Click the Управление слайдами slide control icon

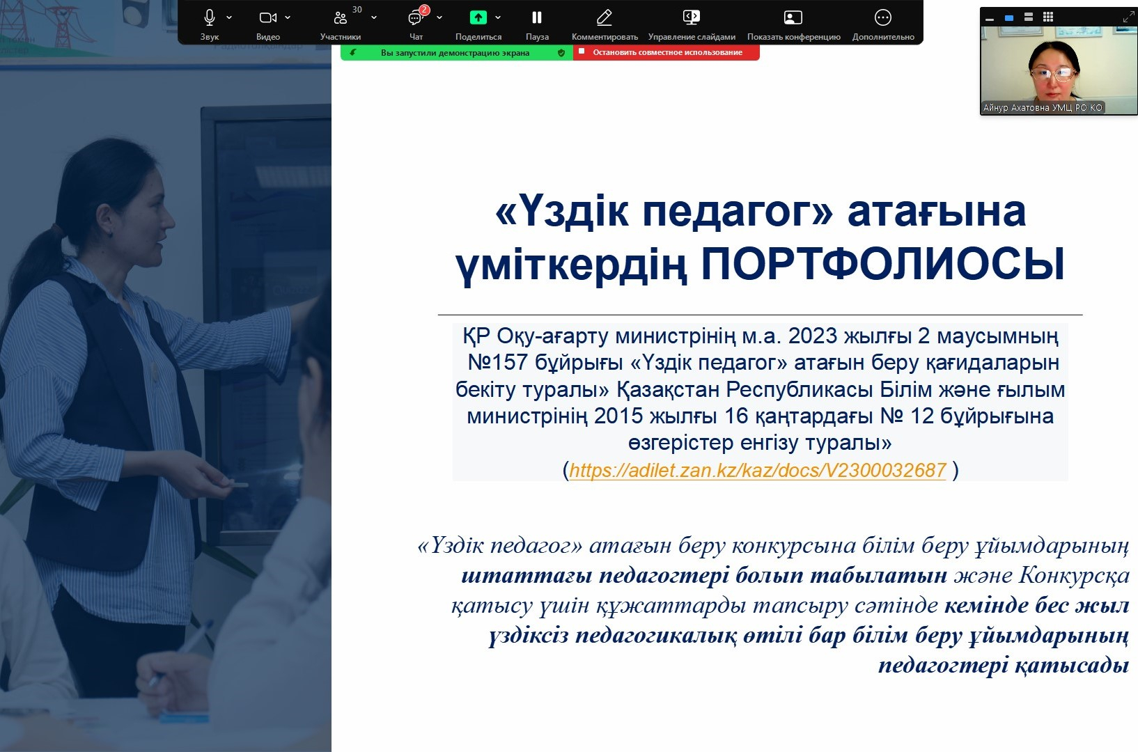coord(691,18)
